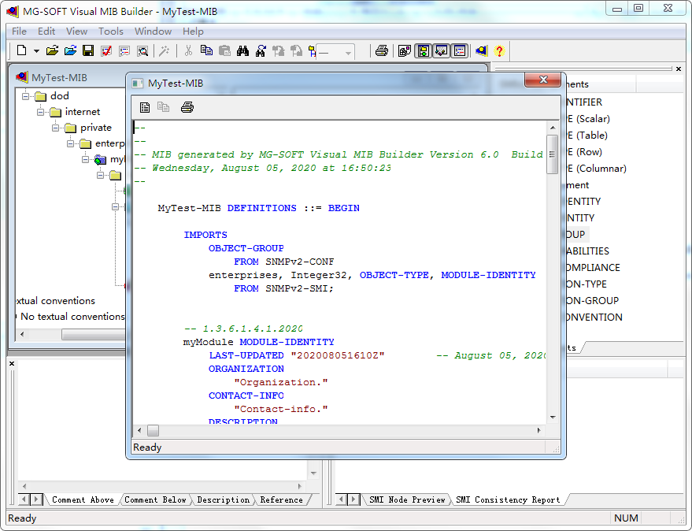Screen dimensions: 692x531
Task: Switch to the SMI Node Preview tab
Action: (407, 499)
